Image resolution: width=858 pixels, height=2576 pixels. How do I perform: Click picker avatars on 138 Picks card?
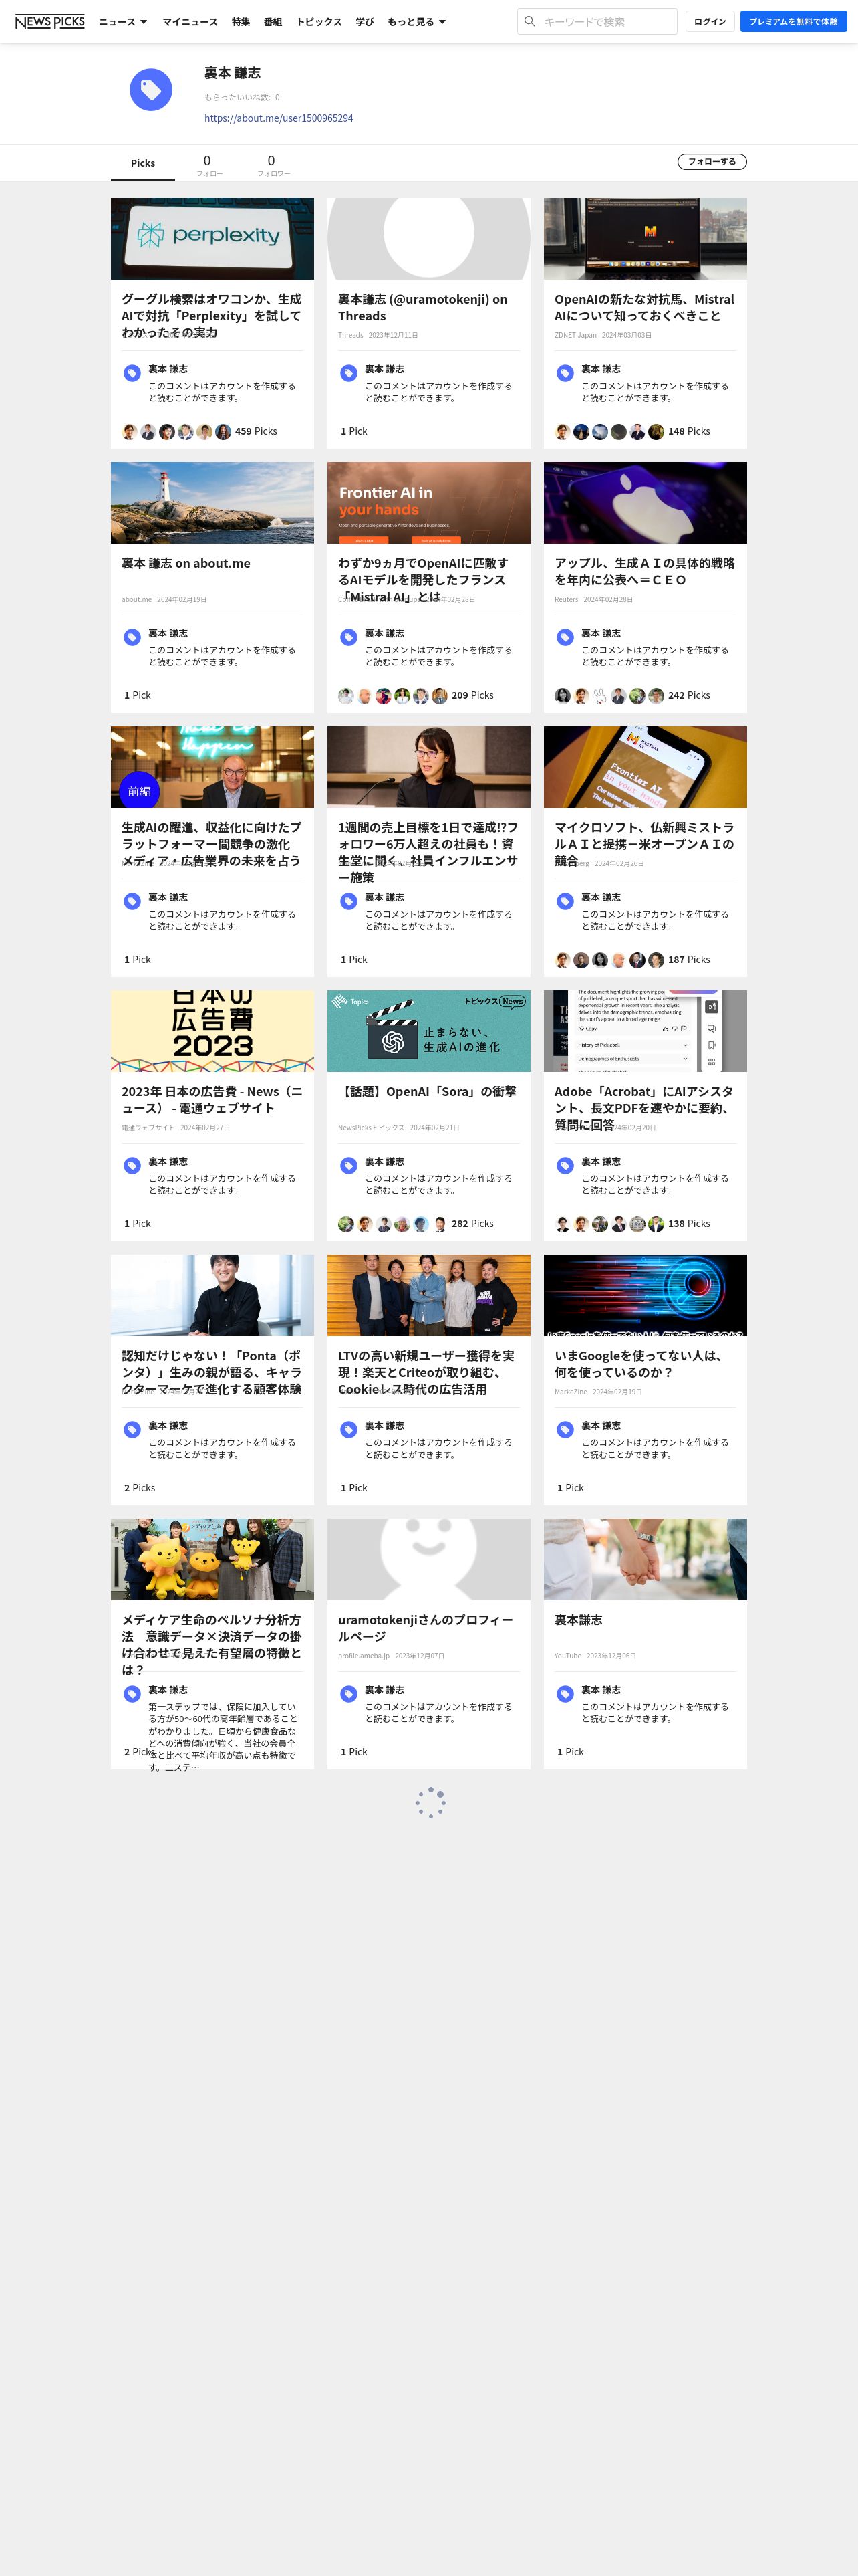[609, 1224]
